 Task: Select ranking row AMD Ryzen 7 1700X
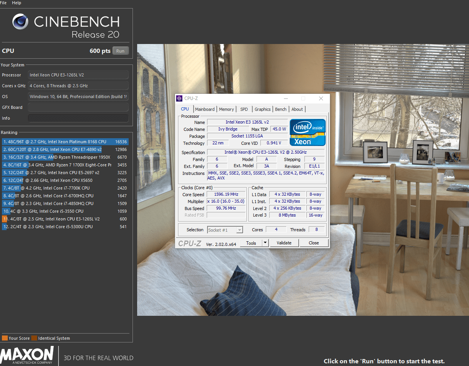coord(65,165)
